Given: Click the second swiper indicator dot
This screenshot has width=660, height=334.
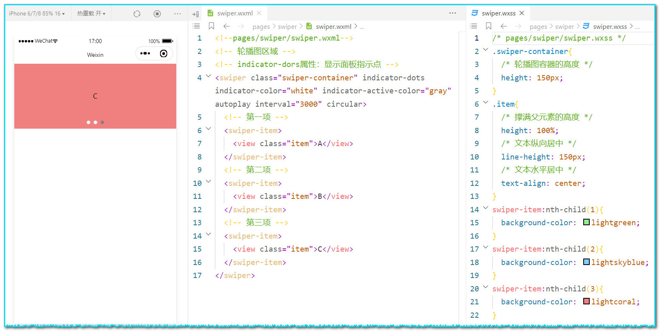Looking at the screenshot, I should pyautogui.click(x=95, y=122).
